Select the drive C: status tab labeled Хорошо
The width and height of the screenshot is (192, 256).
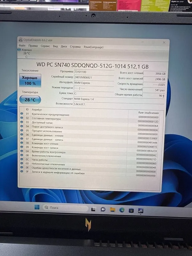point(26,53)
